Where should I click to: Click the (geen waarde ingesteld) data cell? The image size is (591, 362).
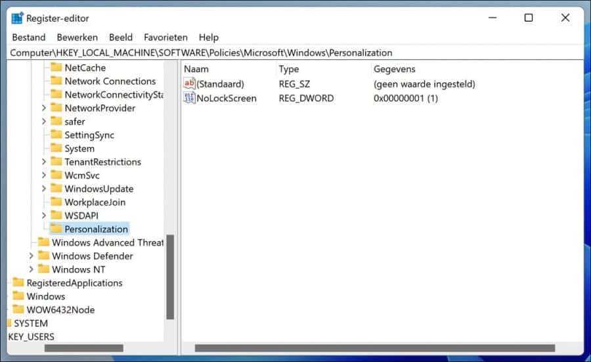click(424, 83)
